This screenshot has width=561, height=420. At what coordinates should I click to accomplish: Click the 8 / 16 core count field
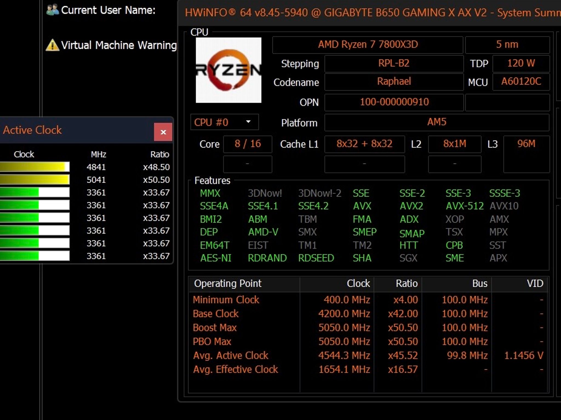coord(248,144)
